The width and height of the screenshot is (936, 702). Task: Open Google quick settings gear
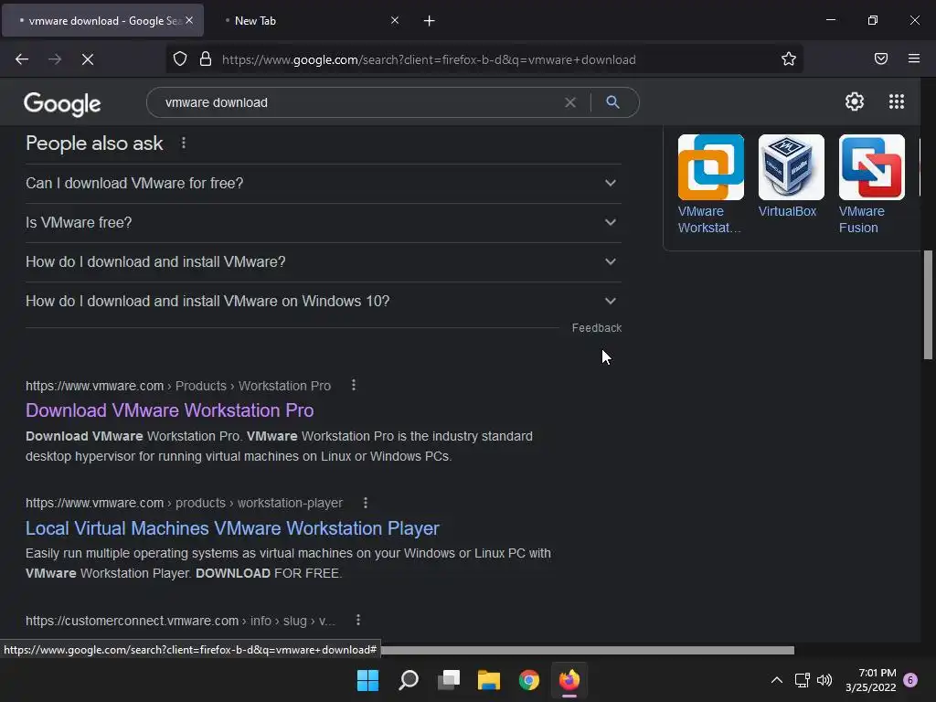855,101
